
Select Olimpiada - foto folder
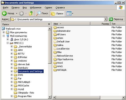tap(26, 93)
